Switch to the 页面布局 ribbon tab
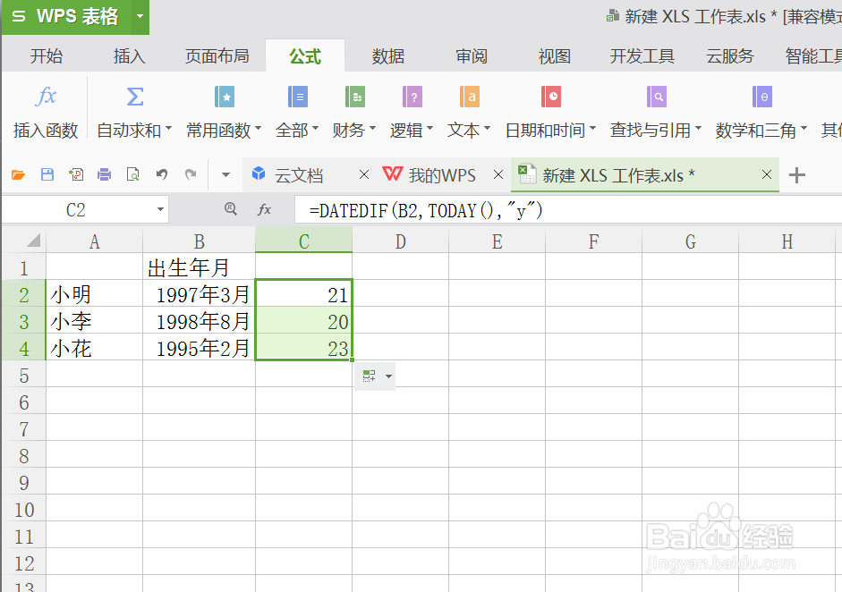This screenshot has width=842, height=592. 217,55
